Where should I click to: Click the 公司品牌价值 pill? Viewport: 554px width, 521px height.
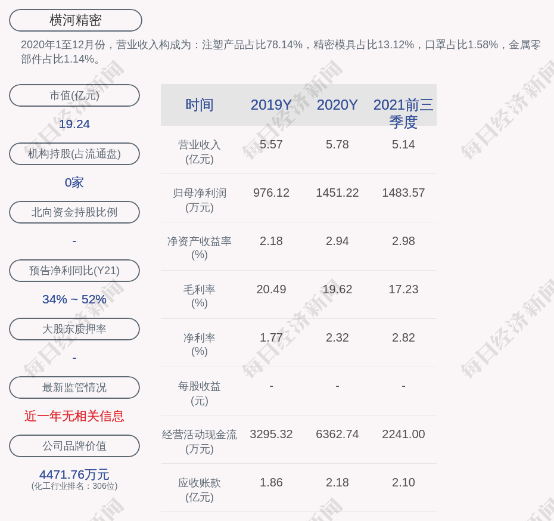74,446
